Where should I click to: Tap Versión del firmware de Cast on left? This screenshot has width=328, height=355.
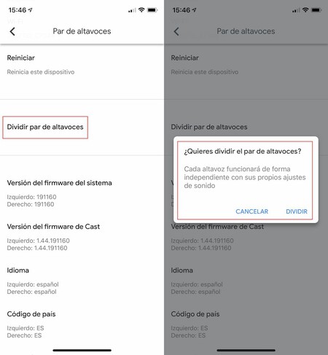pyautogui.click(x=53, y=227)
